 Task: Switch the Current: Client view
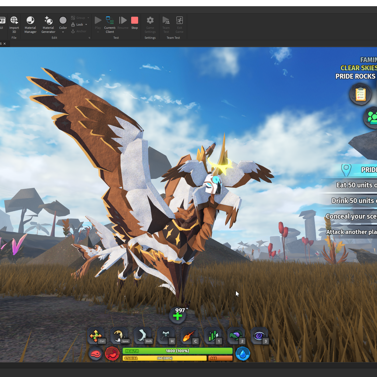(110, 25)
